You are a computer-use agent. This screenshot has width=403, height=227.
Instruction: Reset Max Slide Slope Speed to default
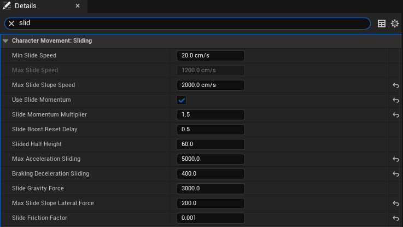tap(396, 85)
